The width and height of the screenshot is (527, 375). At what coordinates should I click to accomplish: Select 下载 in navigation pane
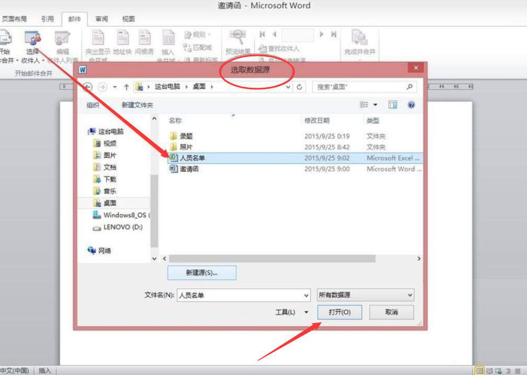coord(105,179)
